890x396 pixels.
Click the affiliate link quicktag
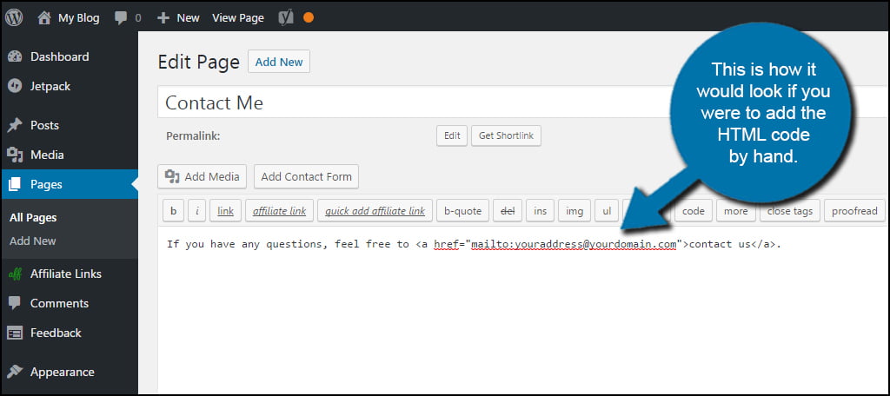point(279,211)
